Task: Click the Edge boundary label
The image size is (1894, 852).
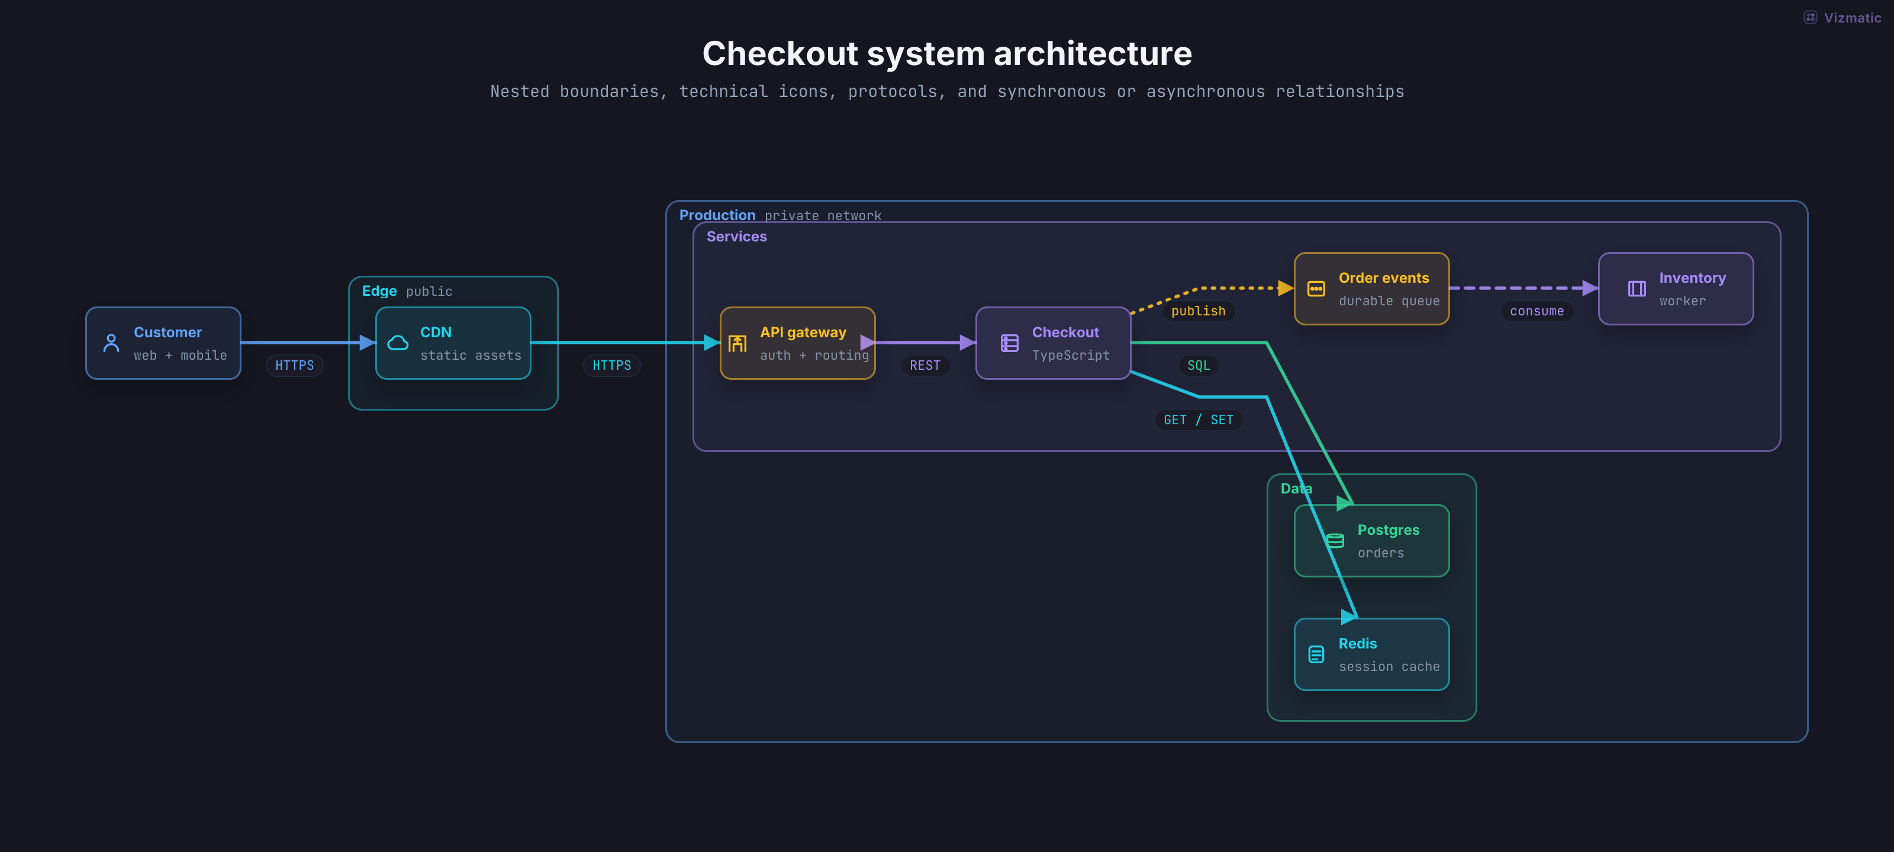Action: click(x=379, y=291)
